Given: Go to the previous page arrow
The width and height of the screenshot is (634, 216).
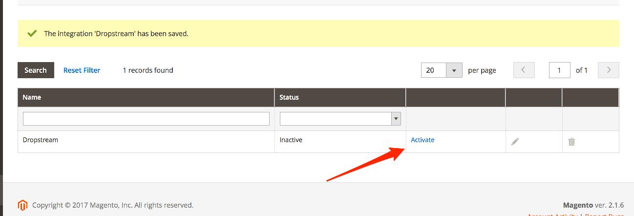Looking at the screenshot, I should [524, 70].
